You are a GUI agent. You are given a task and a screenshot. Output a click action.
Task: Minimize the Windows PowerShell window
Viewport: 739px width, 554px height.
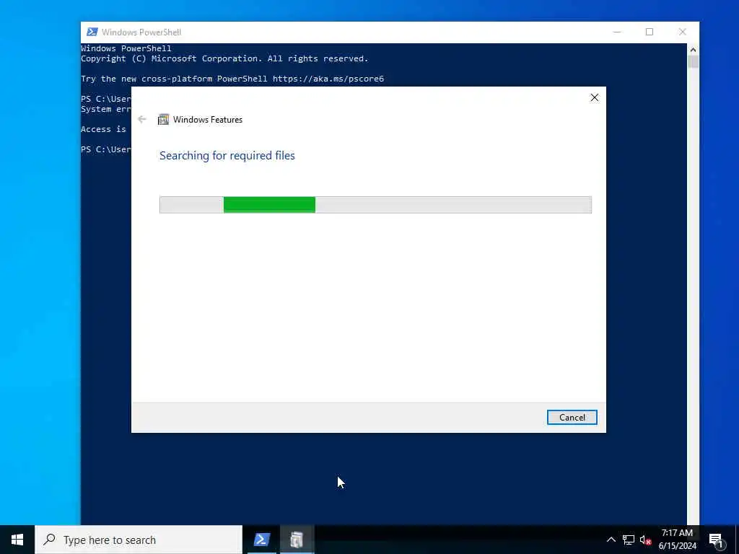tap(617, 32)
